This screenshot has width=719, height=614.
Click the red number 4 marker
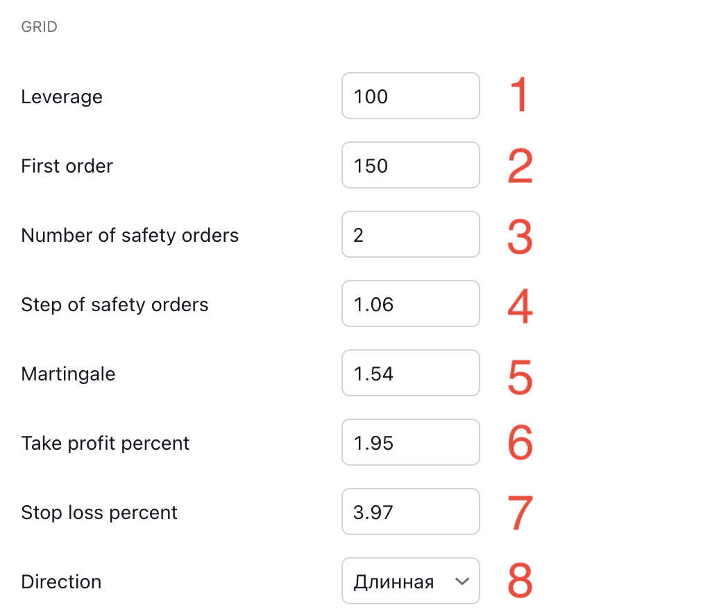point(520,306)
